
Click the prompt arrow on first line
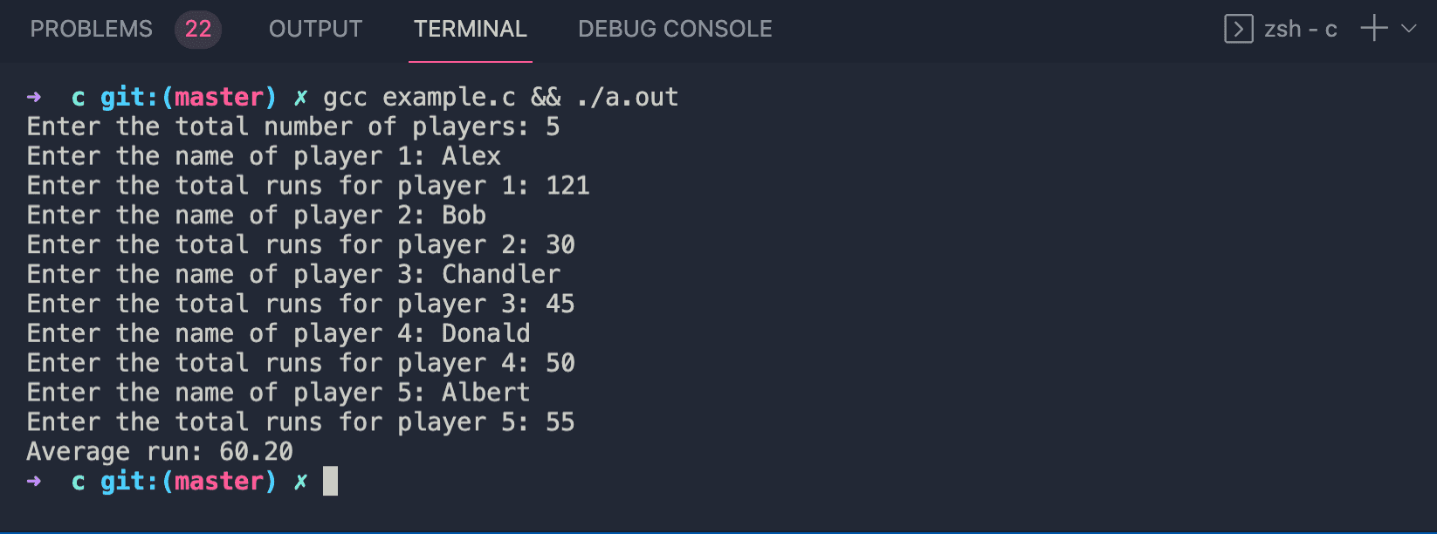coord(34,97)
